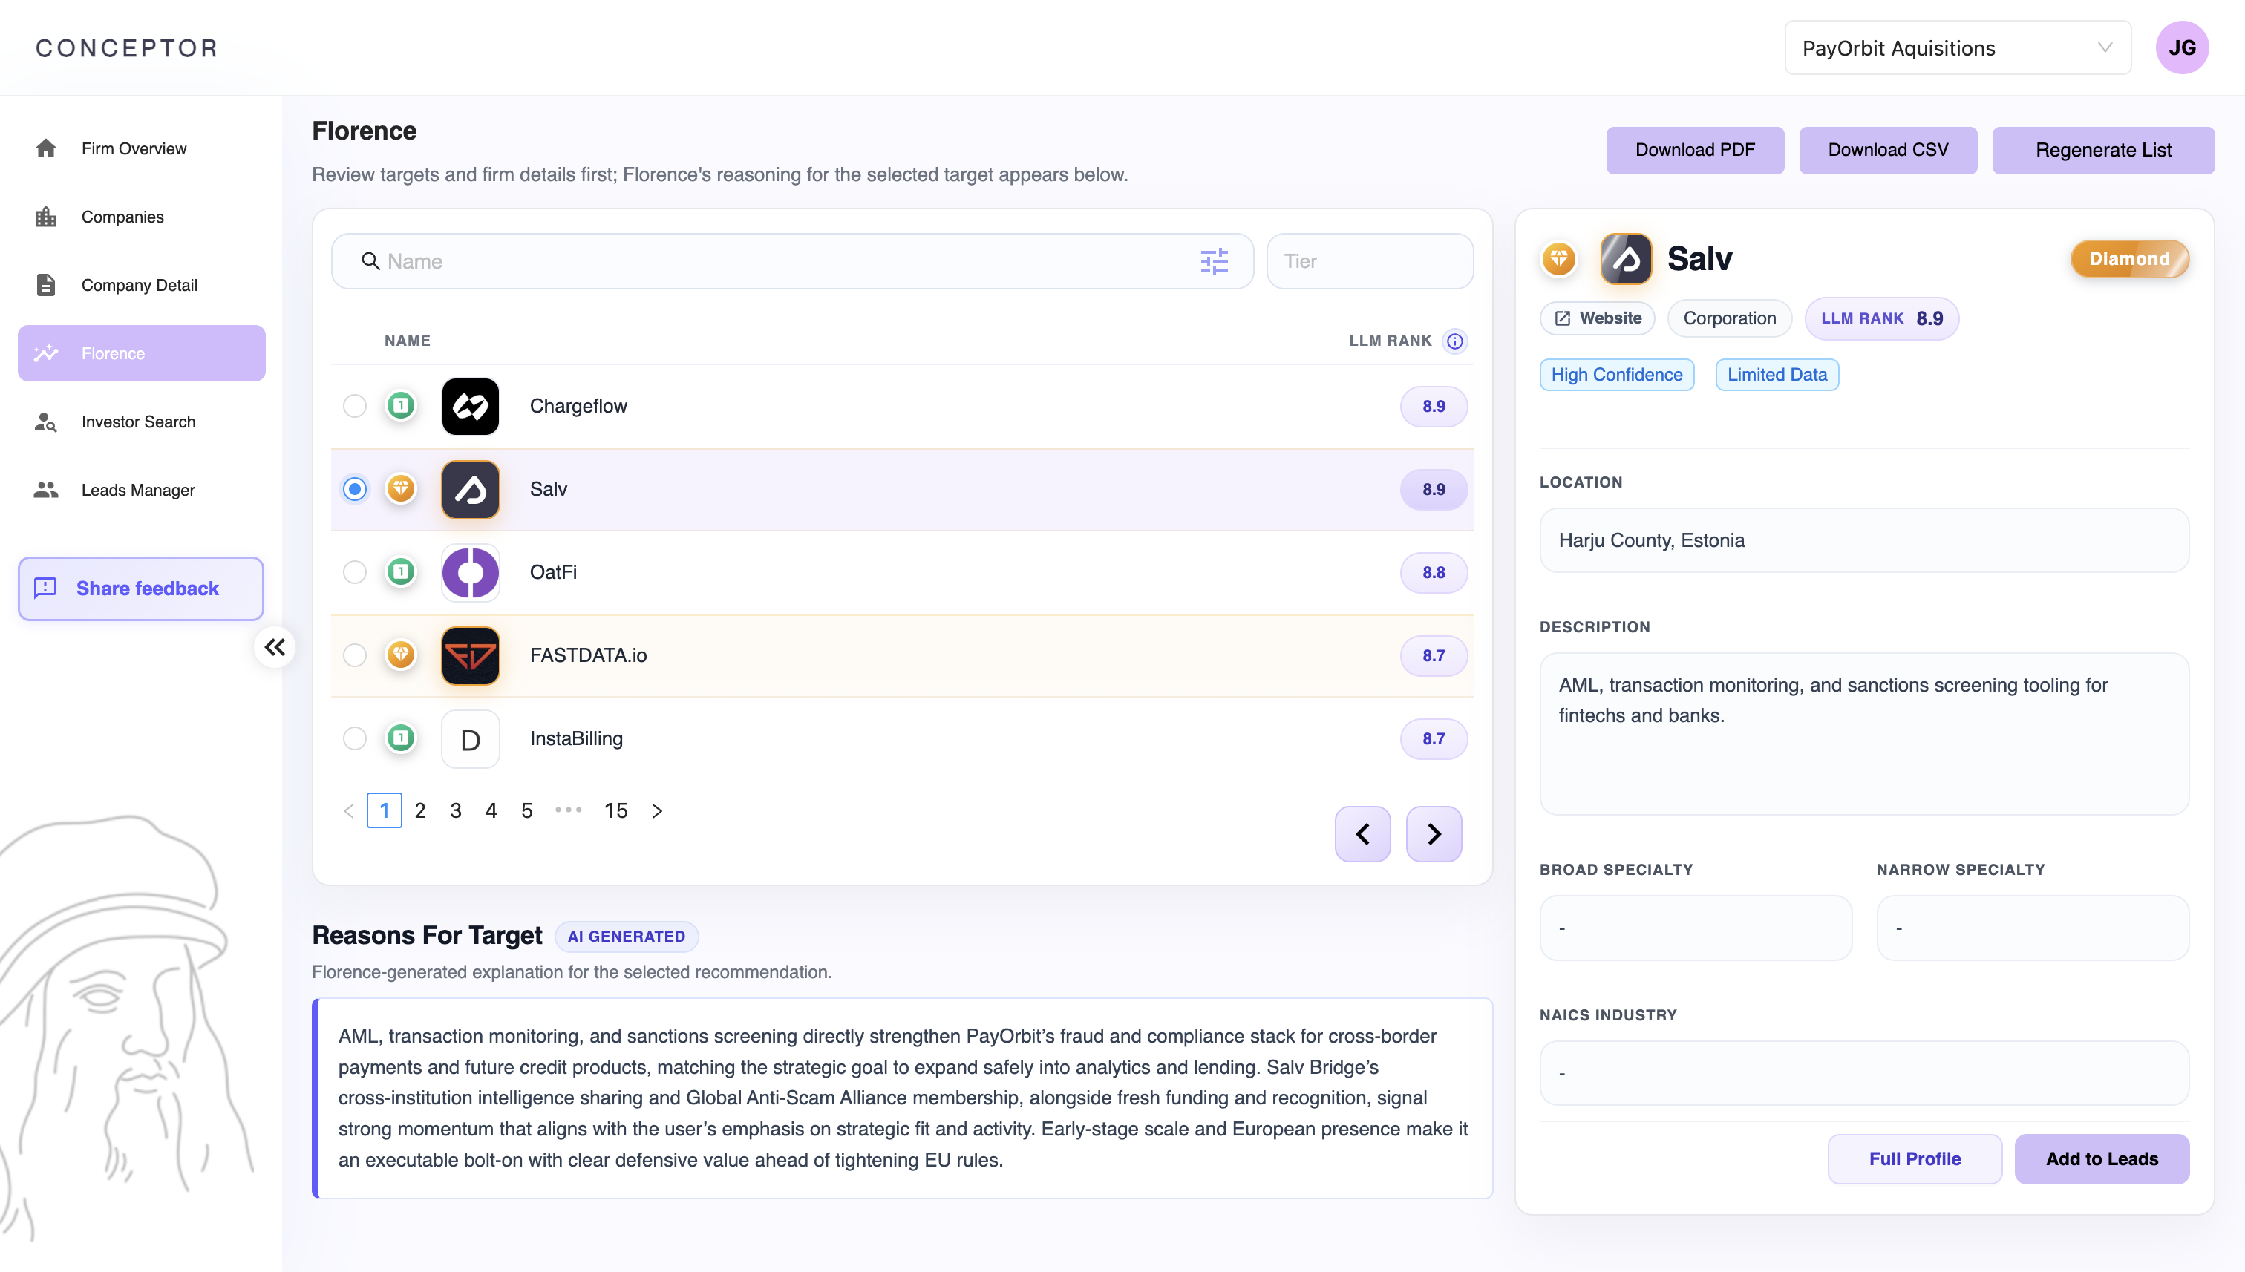The width and height of the screenshot is (2245, 1272).
Task: Click the Corporation chip
Action: 1731,319
